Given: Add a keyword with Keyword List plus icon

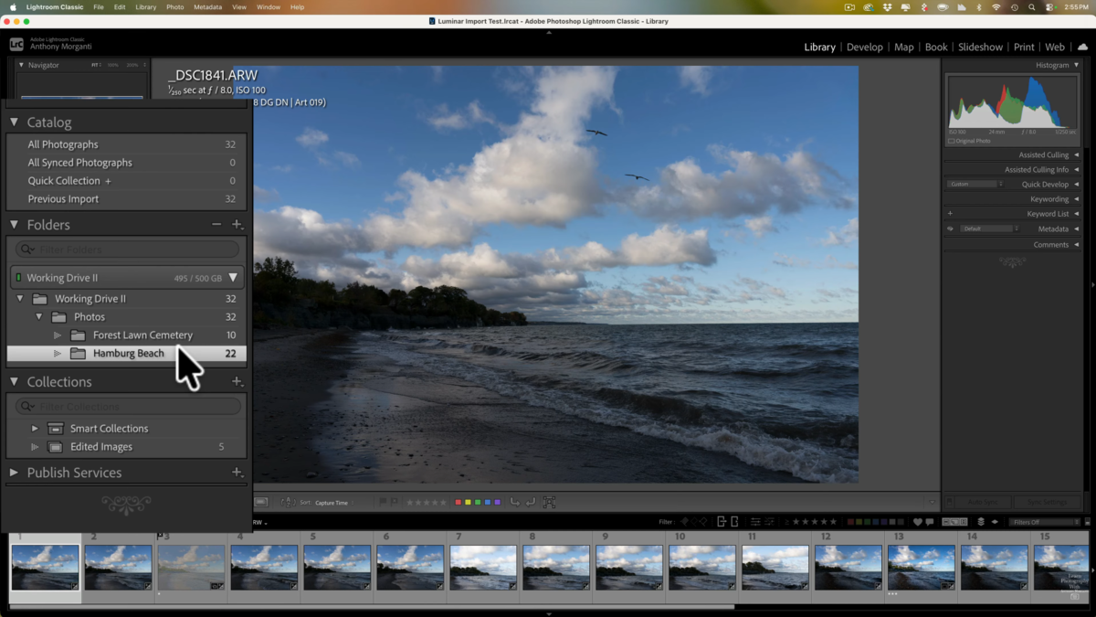Looking at the screenshot, I should pos(950,214).
